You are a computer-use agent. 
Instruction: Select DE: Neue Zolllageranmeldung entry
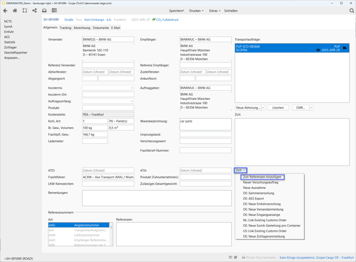click(264, 237)
